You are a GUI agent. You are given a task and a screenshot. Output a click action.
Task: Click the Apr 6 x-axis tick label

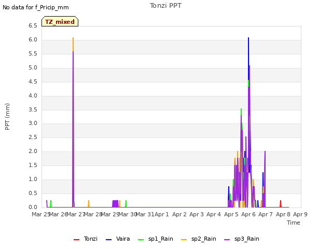coord(248,214)
